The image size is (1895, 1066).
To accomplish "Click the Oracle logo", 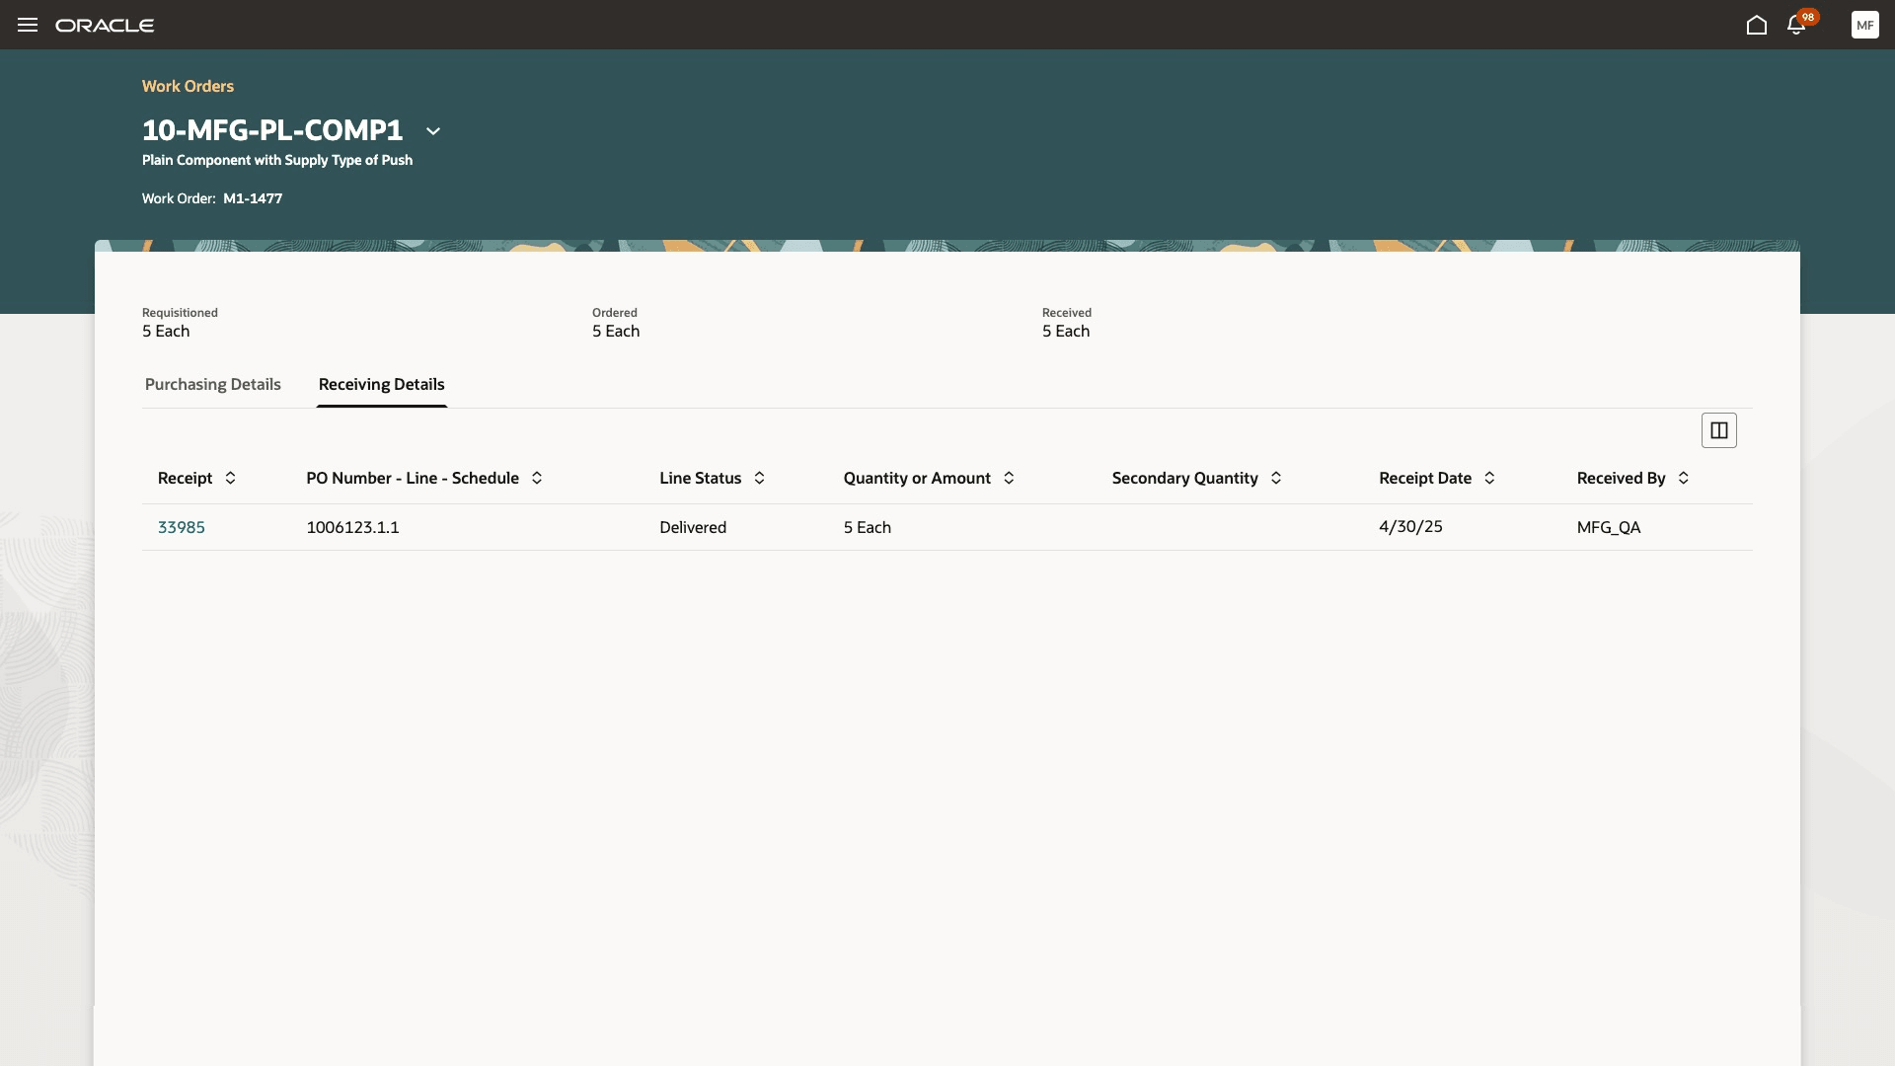I will coord(105,25).
